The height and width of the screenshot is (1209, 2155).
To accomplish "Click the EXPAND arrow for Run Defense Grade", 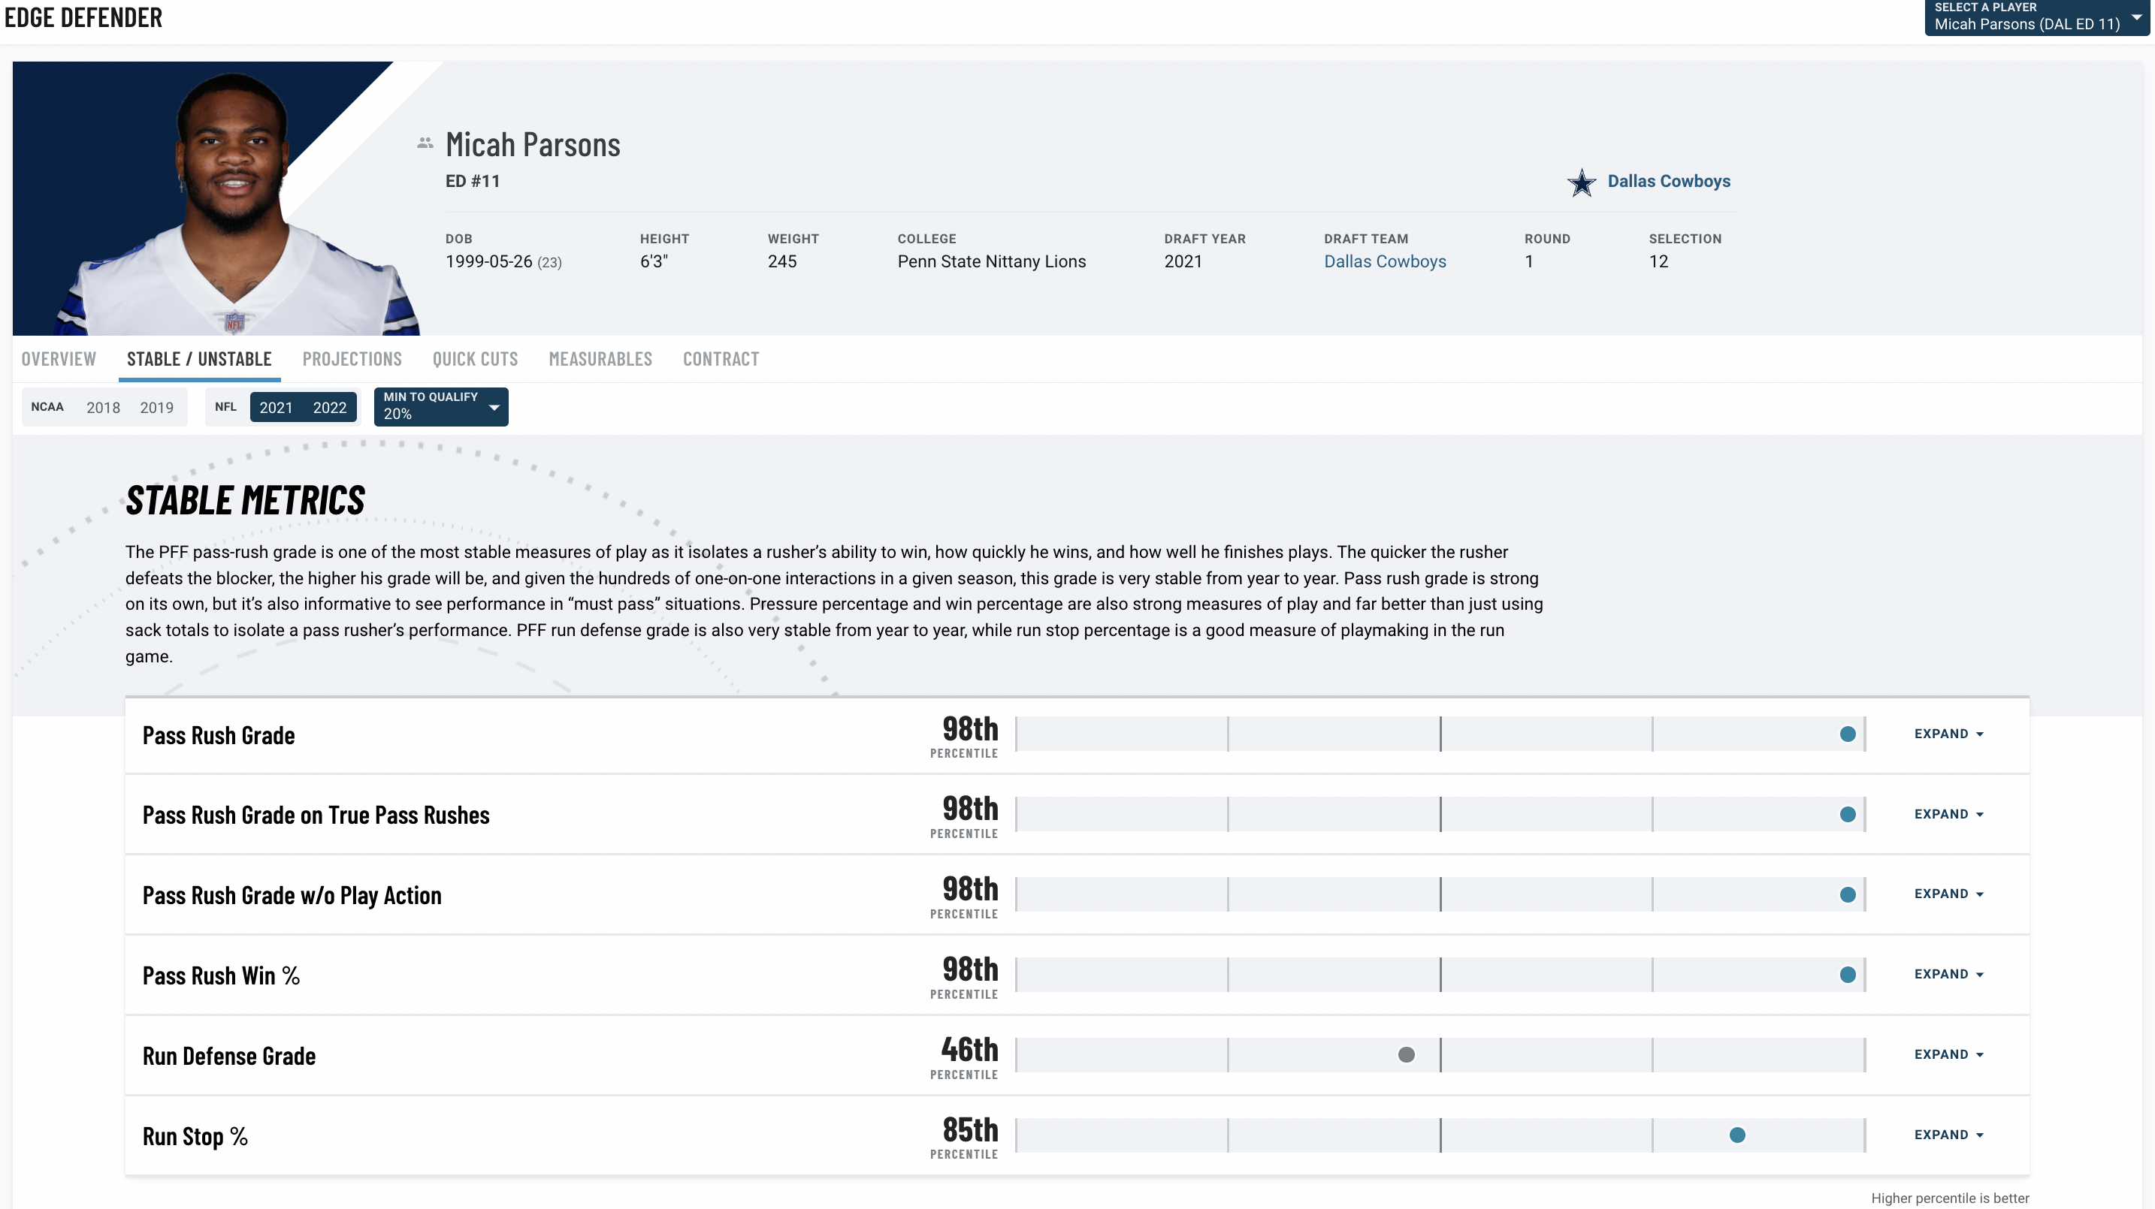I will pos(1984,1054).
